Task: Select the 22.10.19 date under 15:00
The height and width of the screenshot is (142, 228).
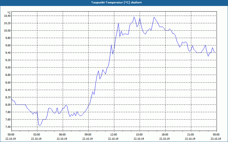Action: point(139,139)
